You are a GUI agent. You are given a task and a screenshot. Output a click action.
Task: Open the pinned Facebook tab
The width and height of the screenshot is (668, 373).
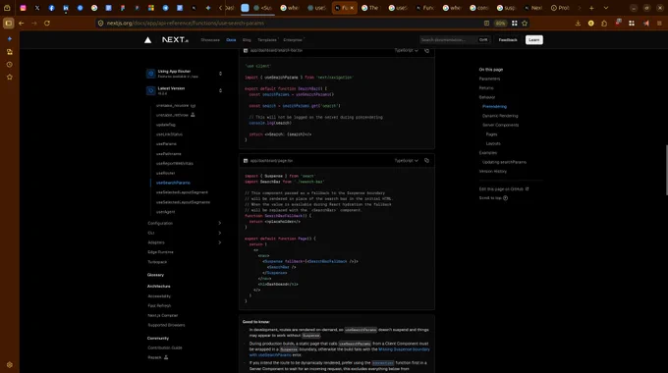(x=51, y=8)
